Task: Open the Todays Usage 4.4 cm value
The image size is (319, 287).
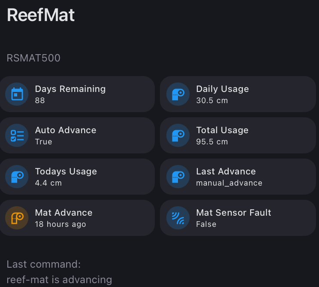Action: [x=49, y=183]
